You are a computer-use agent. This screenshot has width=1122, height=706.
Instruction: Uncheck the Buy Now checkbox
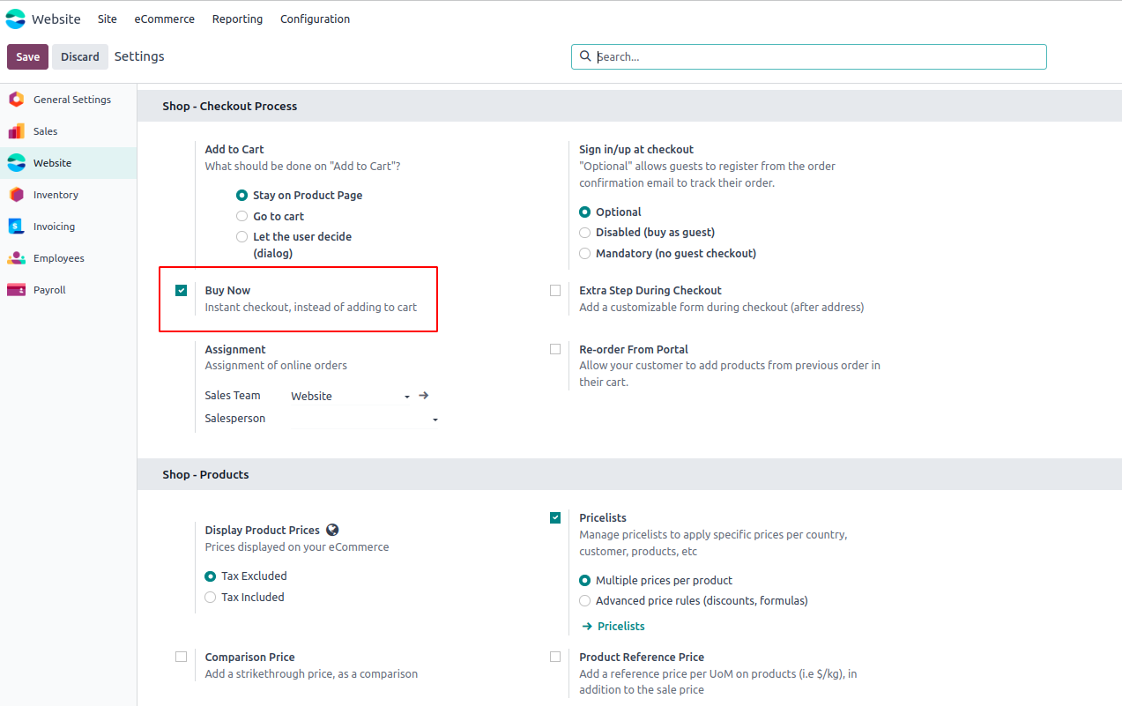(x=182, y=290)
